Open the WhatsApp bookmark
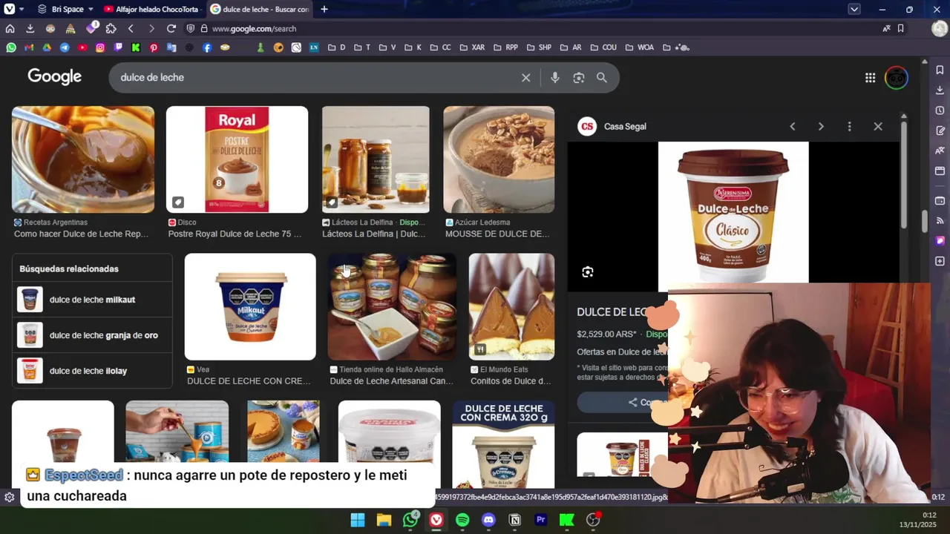 tap(11, 47)
